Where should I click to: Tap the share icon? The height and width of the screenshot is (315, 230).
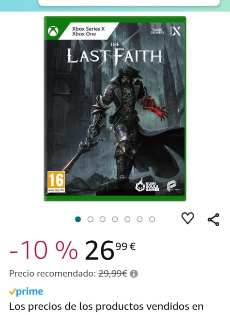tap(214, 219)
